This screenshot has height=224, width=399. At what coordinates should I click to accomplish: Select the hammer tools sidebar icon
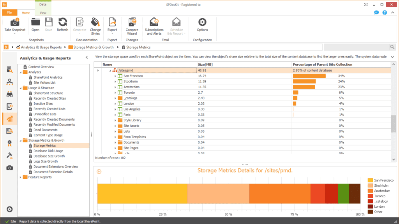(x=10, y=156)
